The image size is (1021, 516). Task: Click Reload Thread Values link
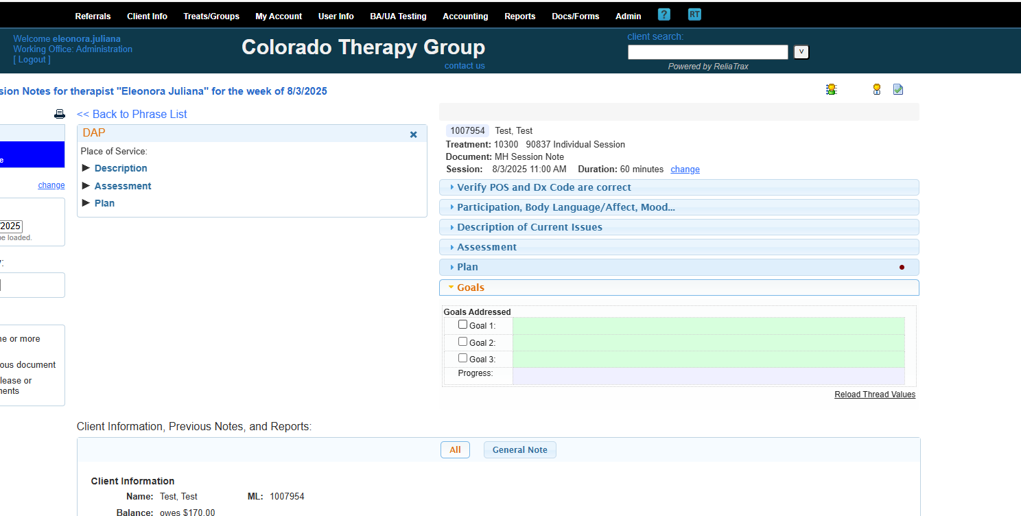874,395
